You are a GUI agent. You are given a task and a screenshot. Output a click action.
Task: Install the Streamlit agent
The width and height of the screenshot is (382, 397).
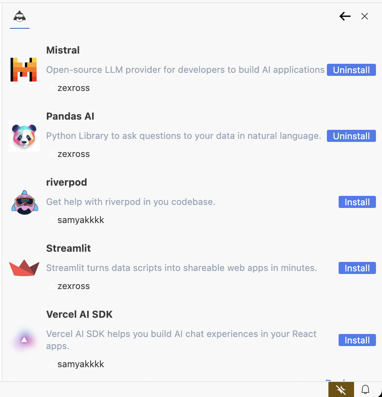(357, 268)
